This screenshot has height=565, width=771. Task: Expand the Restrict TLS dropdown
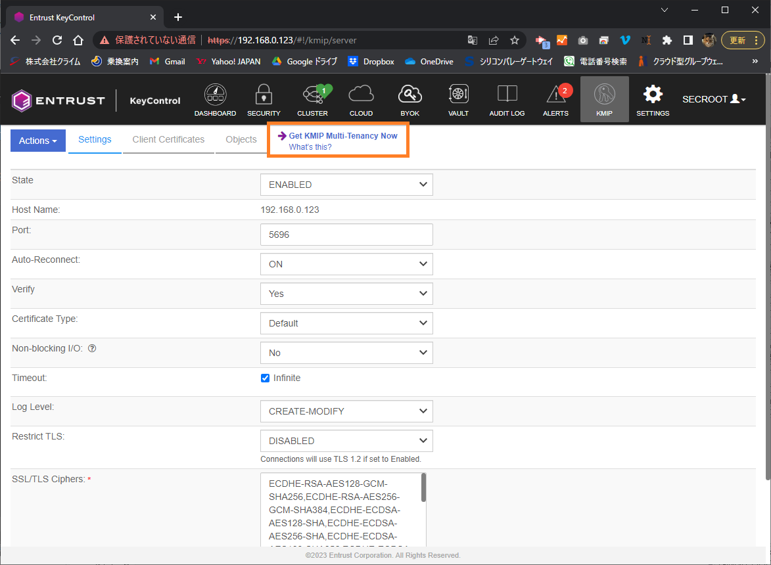point(346,441)
